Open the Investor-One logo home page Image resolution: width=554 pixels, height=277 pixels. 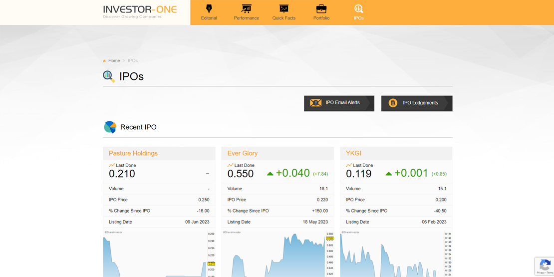click(140, 11)
